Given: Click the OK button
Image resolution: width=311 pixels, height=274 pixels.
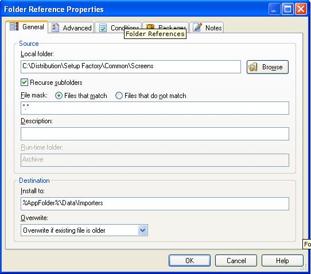Looking at the screenshot, I should click(189, 260).
